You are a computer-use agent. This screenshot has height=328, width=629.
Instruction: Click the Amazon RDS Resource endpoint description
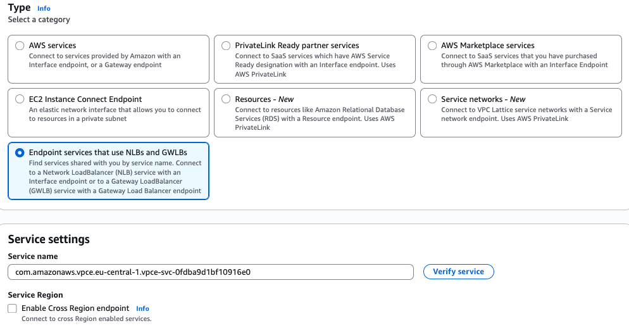click(320, 118)
